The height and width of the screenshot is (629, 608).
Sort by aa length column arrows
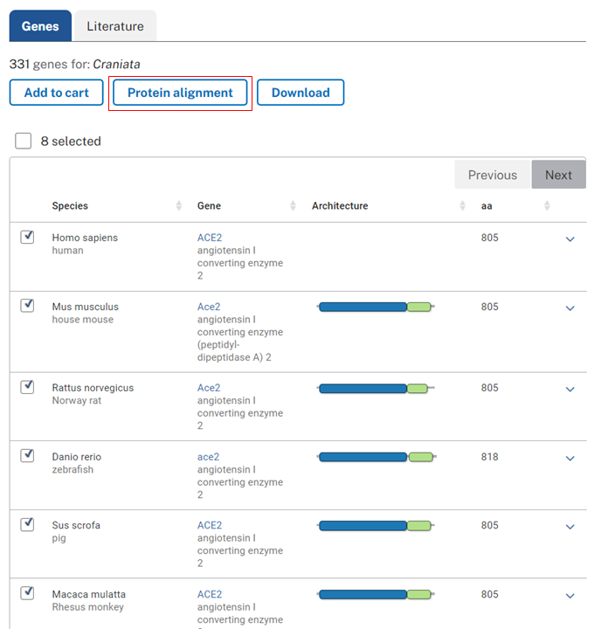tap(547, 206)
